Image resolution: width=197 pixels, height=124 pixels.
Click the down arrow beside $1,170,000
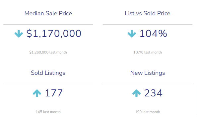point(19,34)
